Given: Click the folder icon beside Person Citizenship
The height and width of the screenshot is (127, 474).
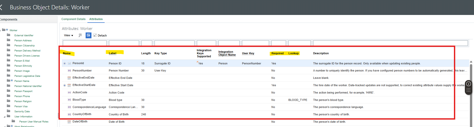Looking at the screenshot, I should 9,45.
